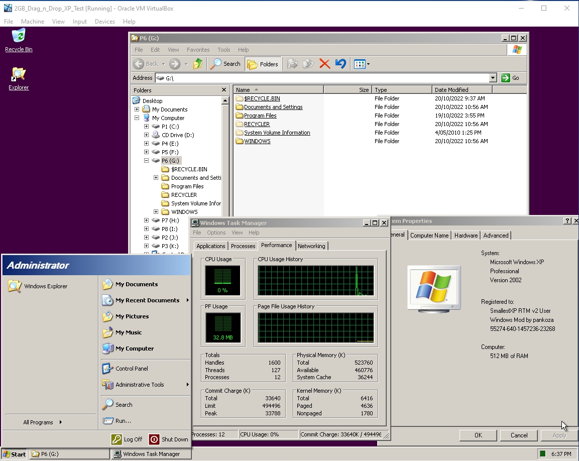
Task: Open All Programs in the Start menu
Action: 43,422
